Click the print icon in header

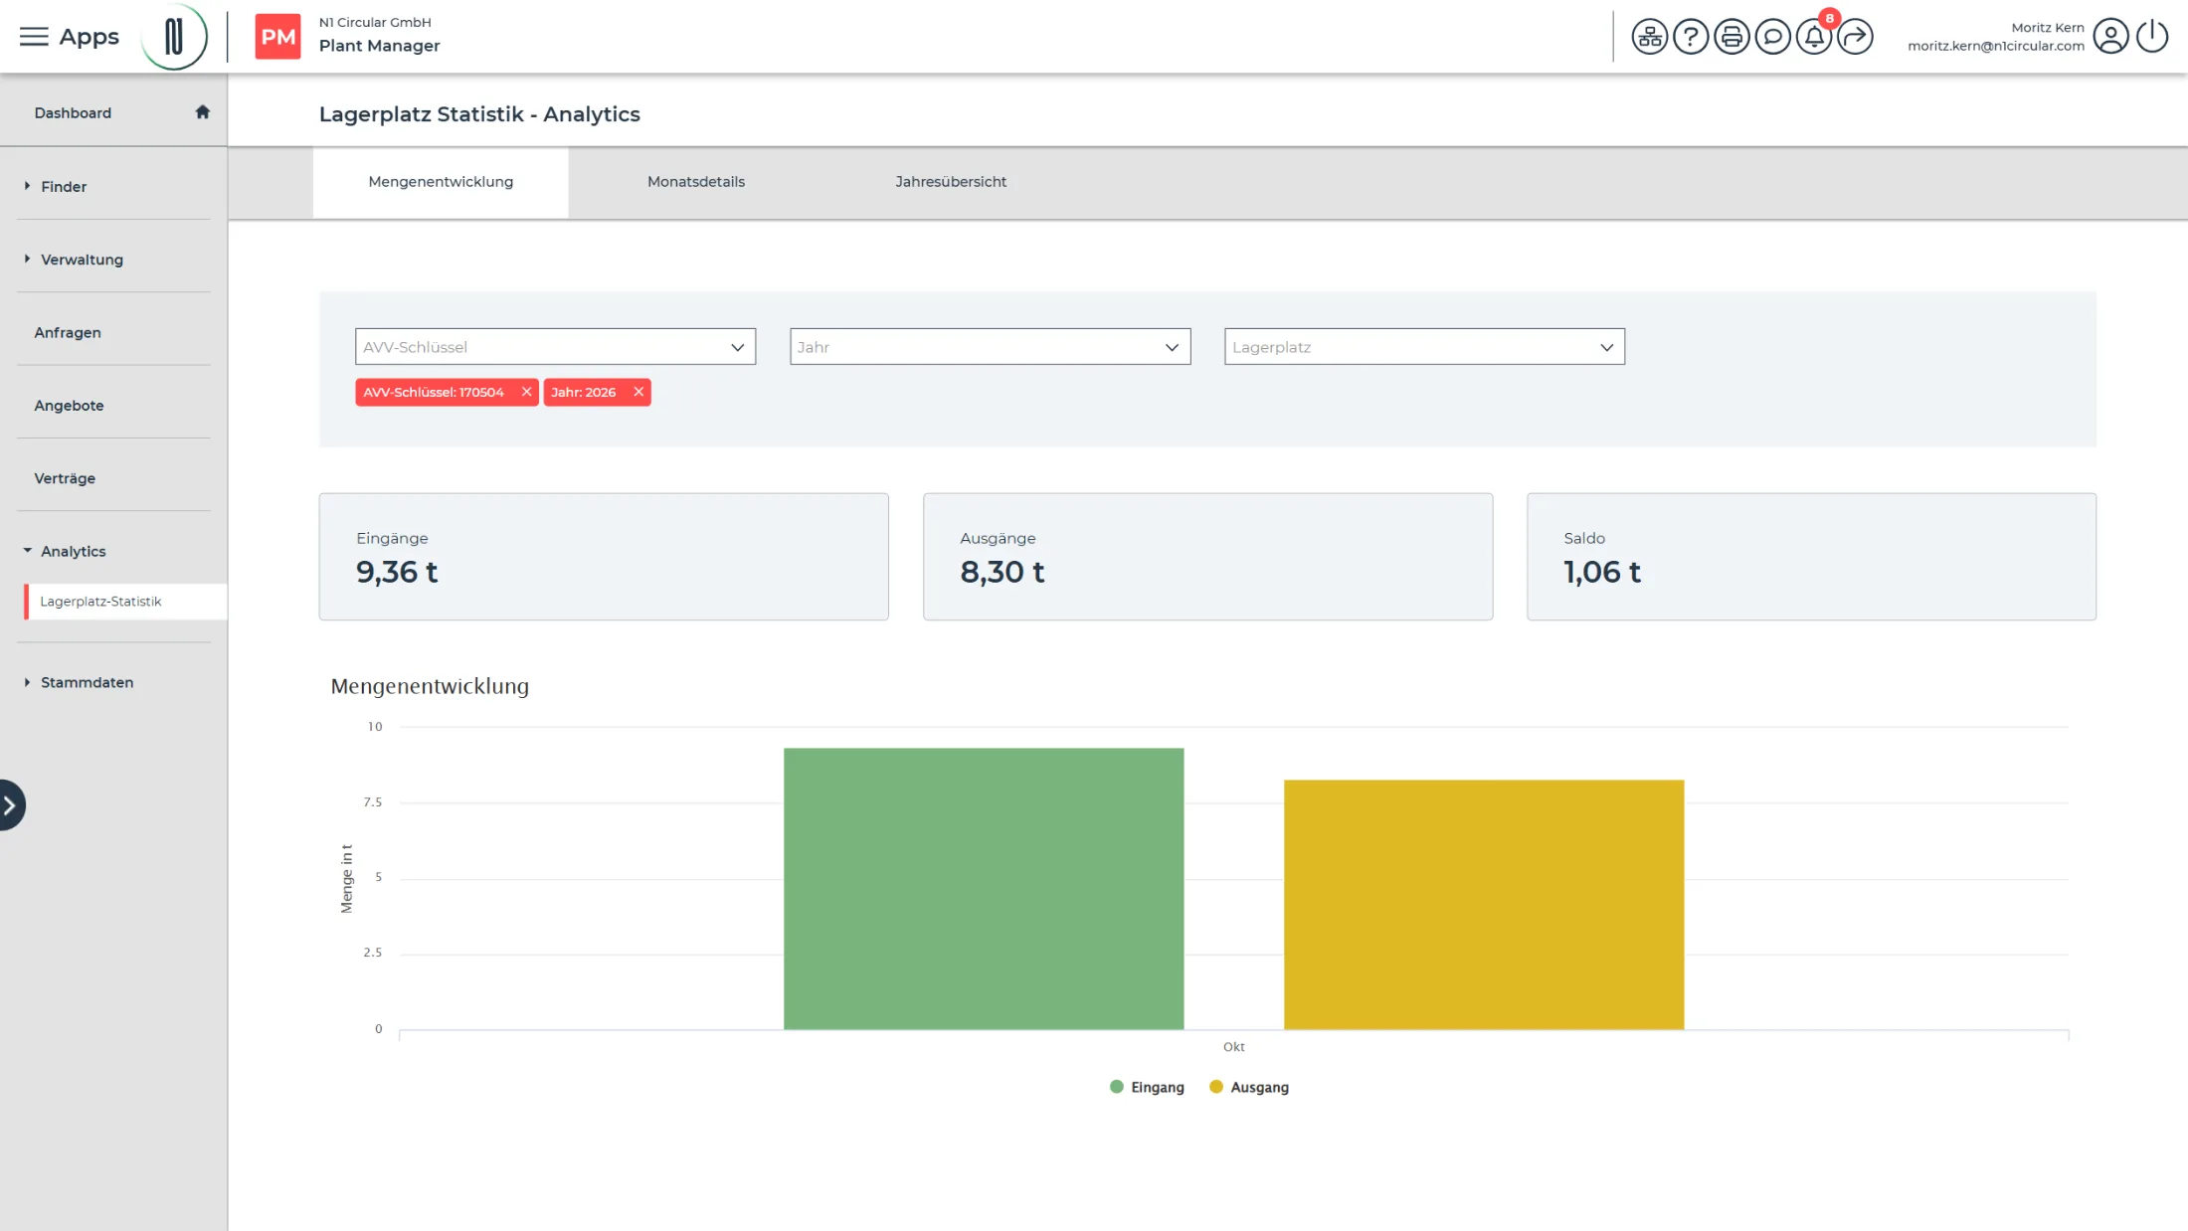[1732, 37]
